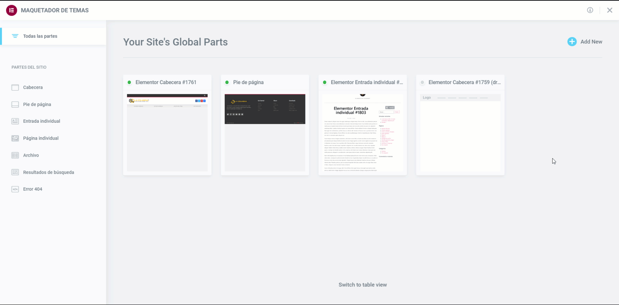The width and height of the screenshot is (619, 305).
Task: Open the Archivo sidebar item
Action: (x=31, y=155)
